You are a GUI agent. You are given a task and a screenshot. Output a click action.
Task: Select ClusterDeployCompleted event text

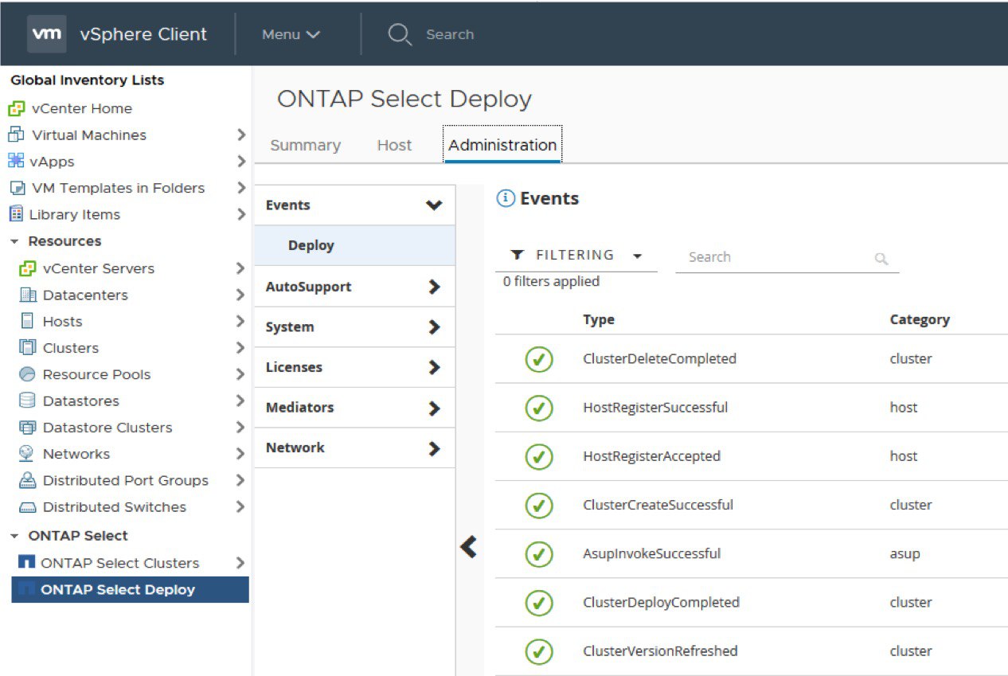click(x=661, y=603)
